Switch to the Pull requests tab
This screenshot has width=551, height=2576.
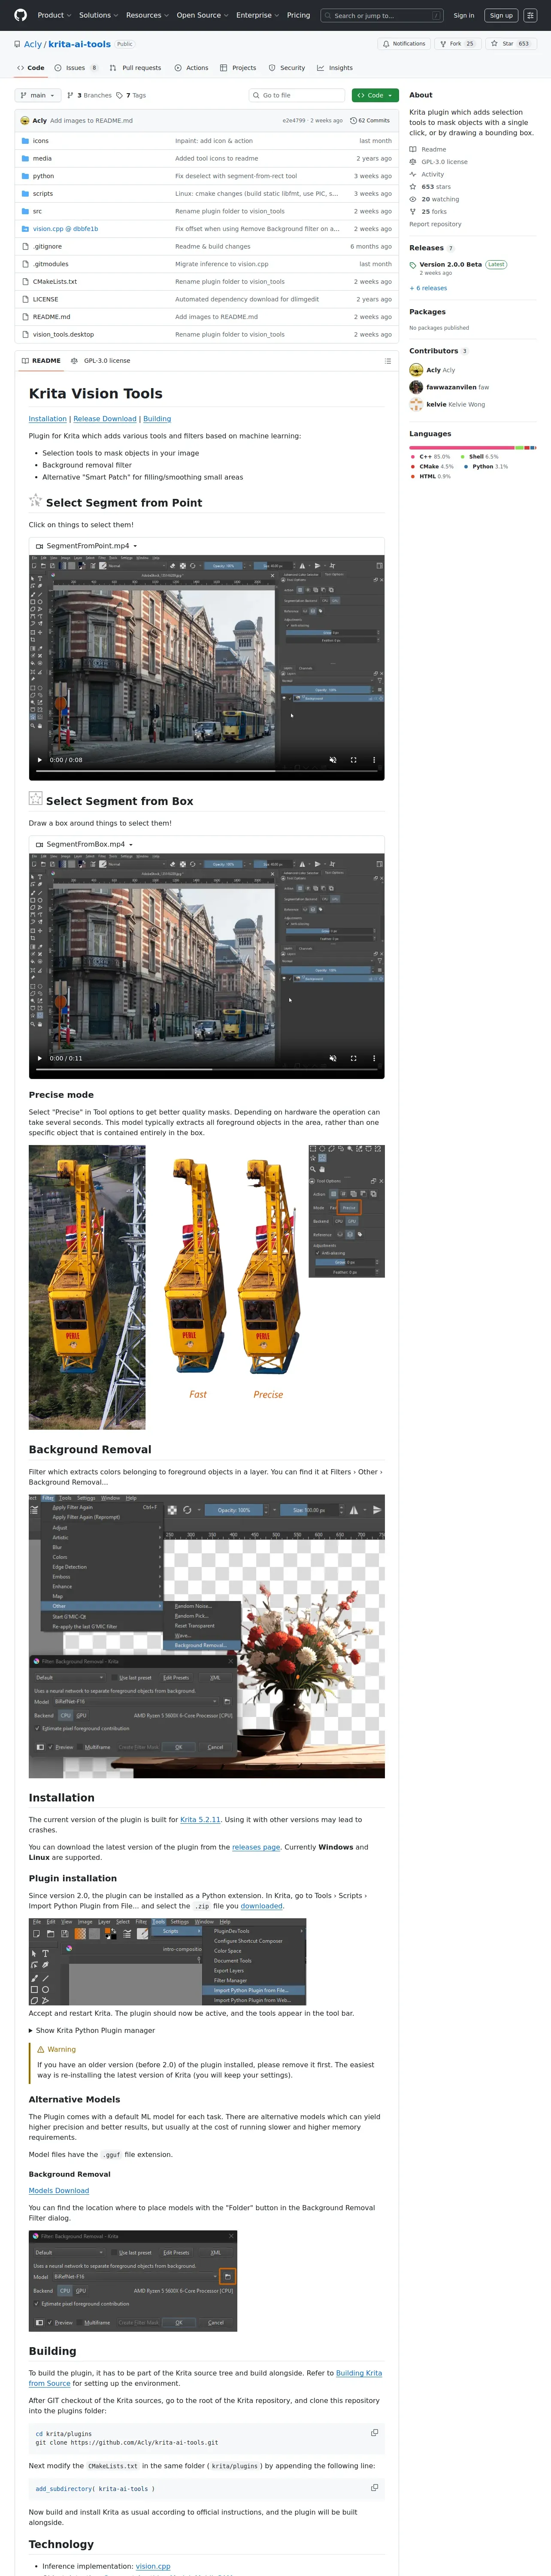[135, 68]
